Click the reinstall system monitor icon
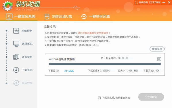 pyautogui.click(x=9, y=16)
